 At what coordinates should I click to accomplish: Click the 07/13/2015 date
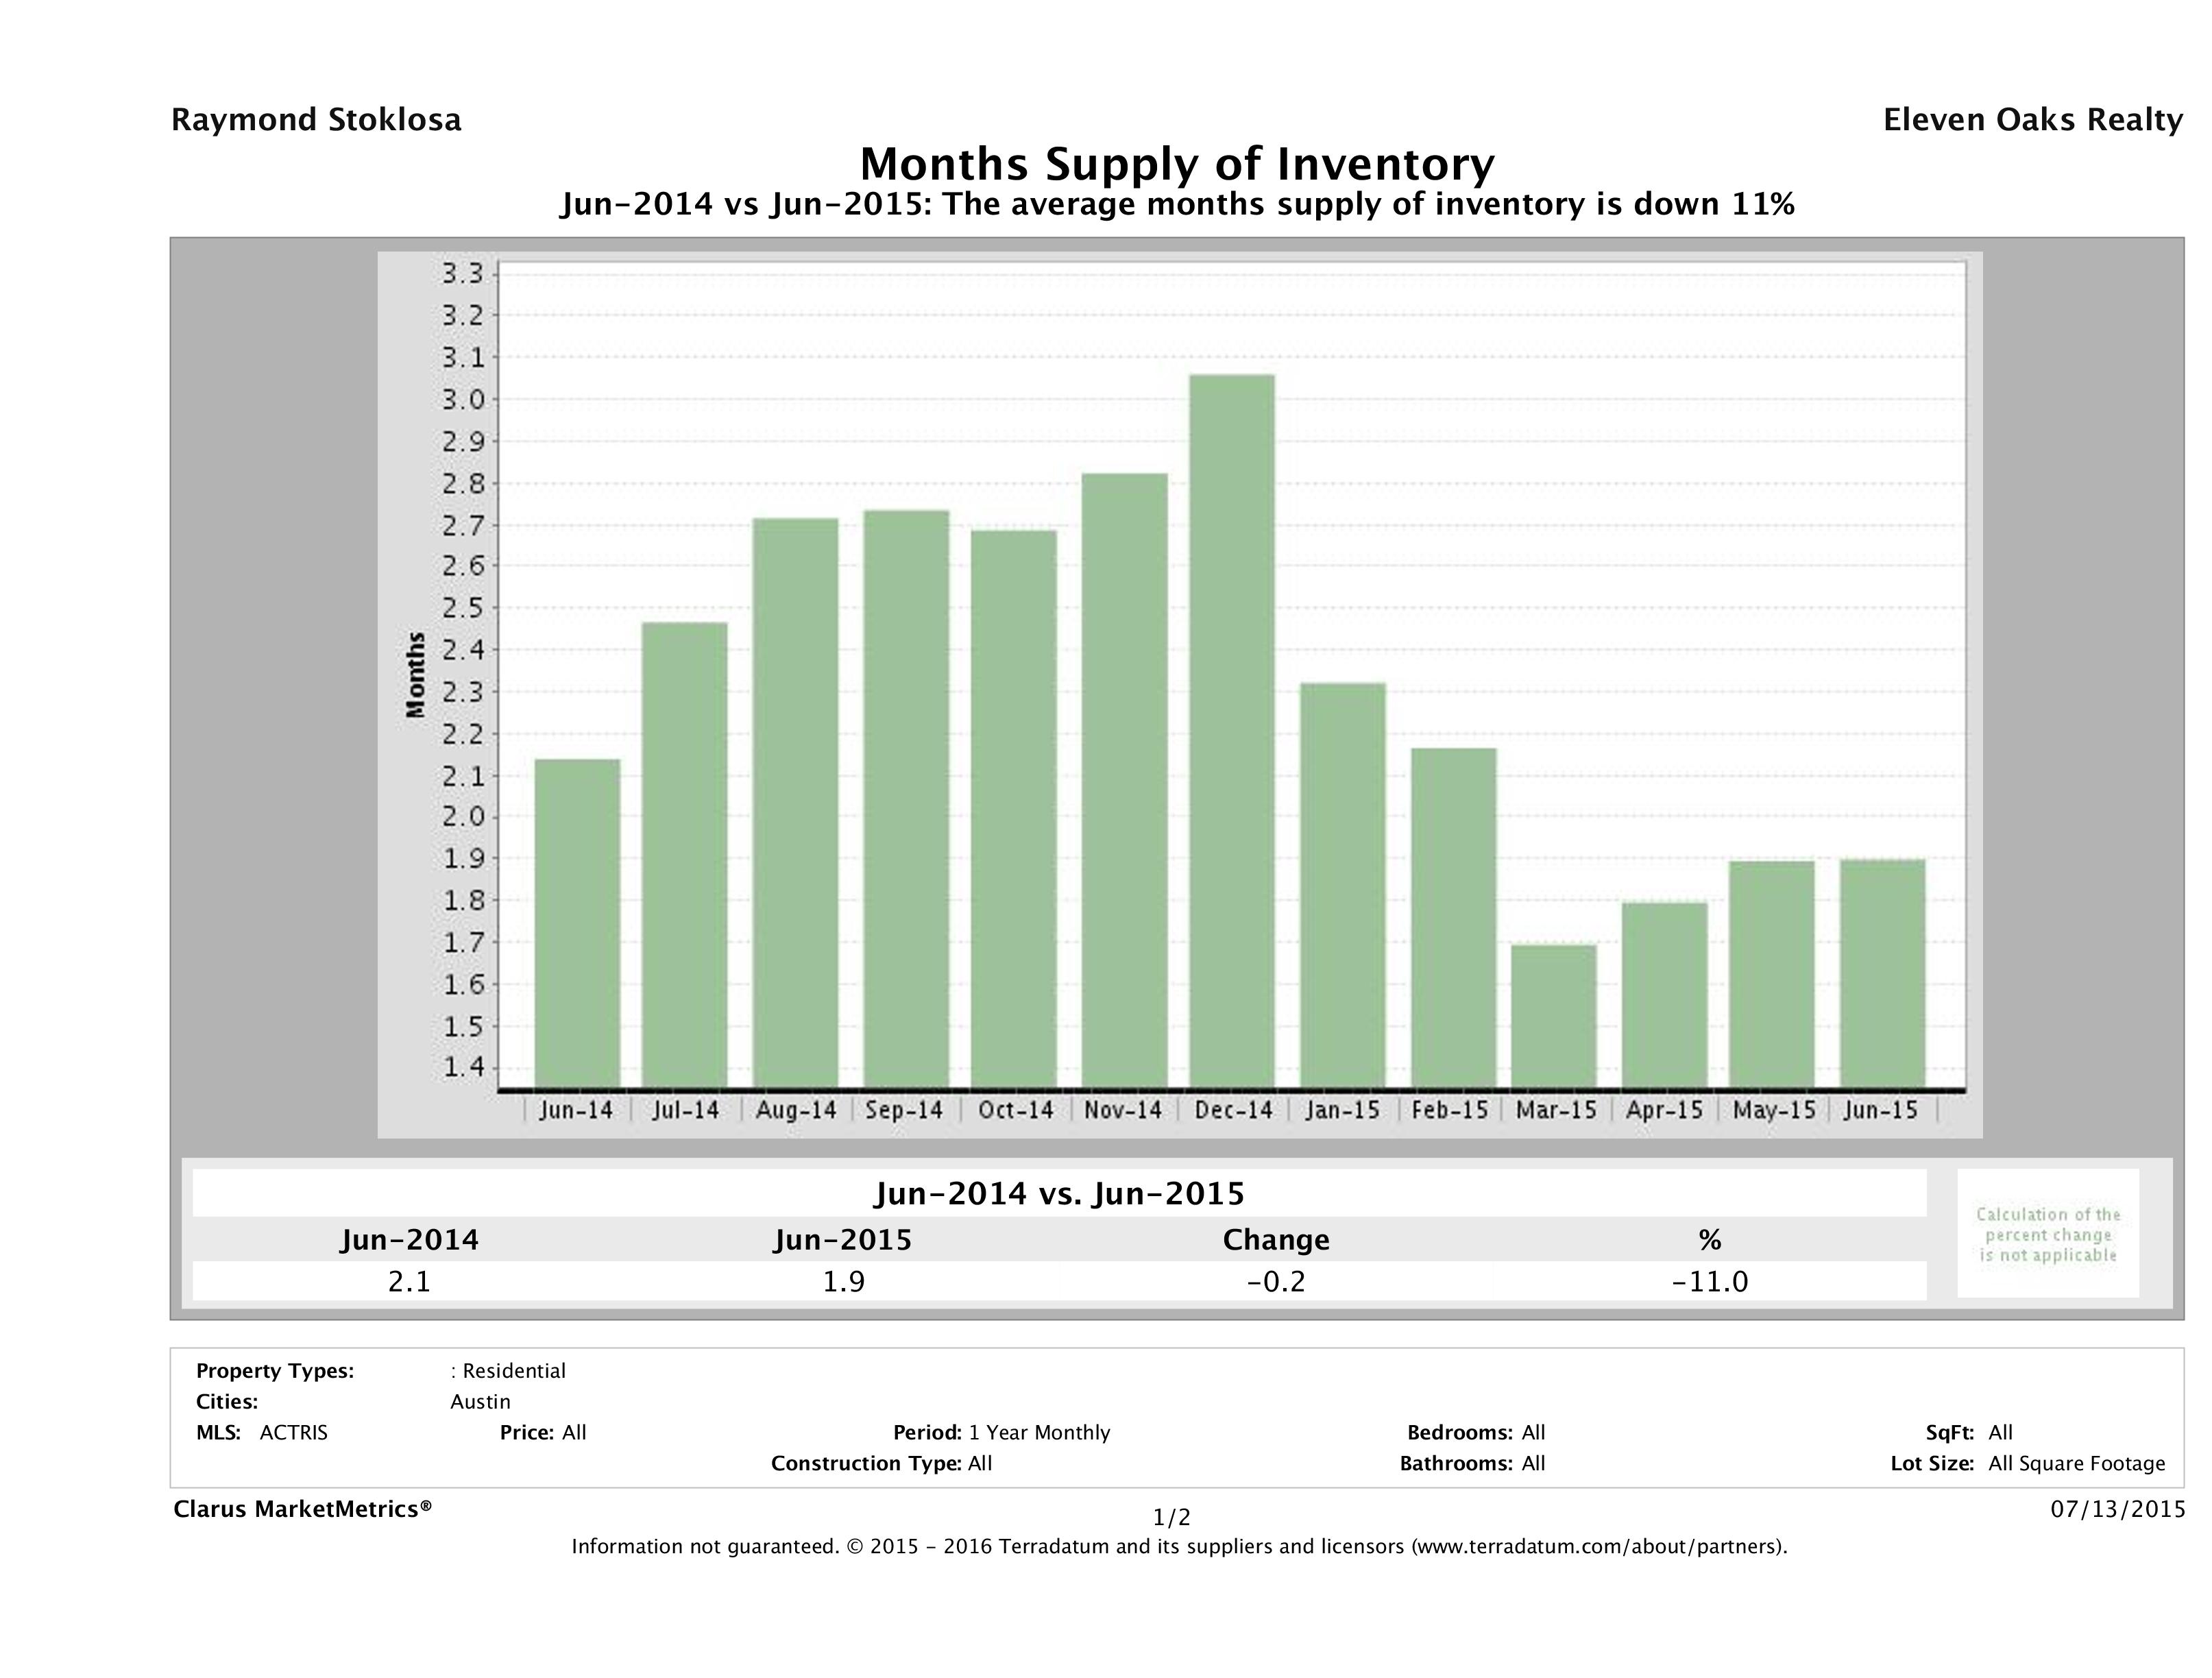pyautogui.click(x=2117, y=1509)
